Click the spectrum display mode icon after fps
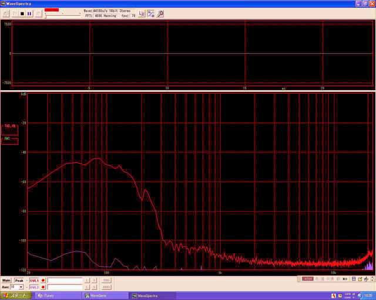Viewport: 376px width, 300px height. click(x=142, y=14)
